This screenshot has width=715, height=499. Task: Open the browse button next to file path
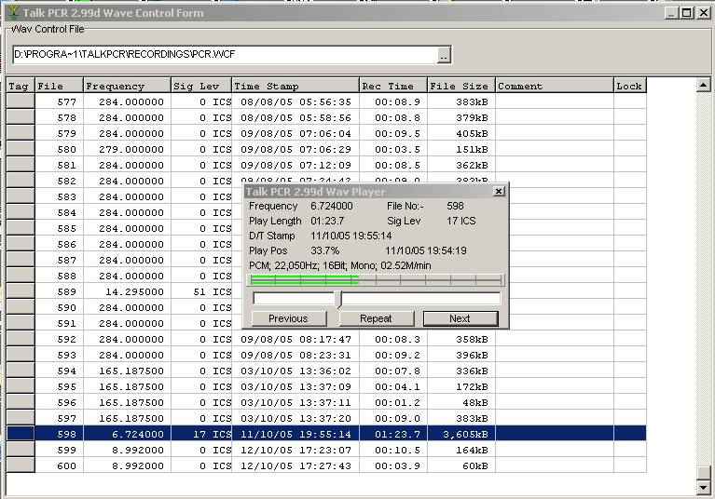pyautogui.click(x=444, y=55)
